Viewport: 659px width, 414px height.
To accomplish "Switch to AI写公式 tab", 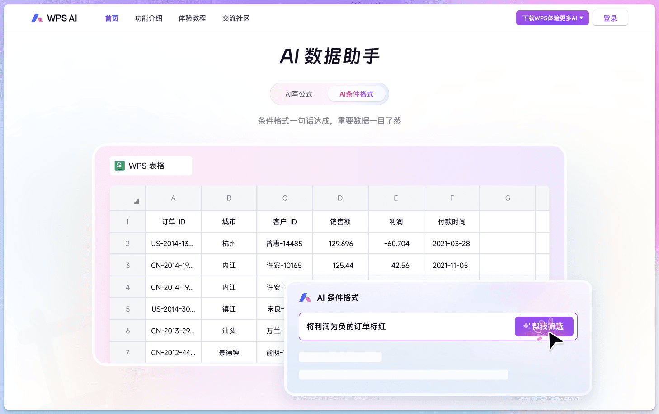I will tap(299, 94).
